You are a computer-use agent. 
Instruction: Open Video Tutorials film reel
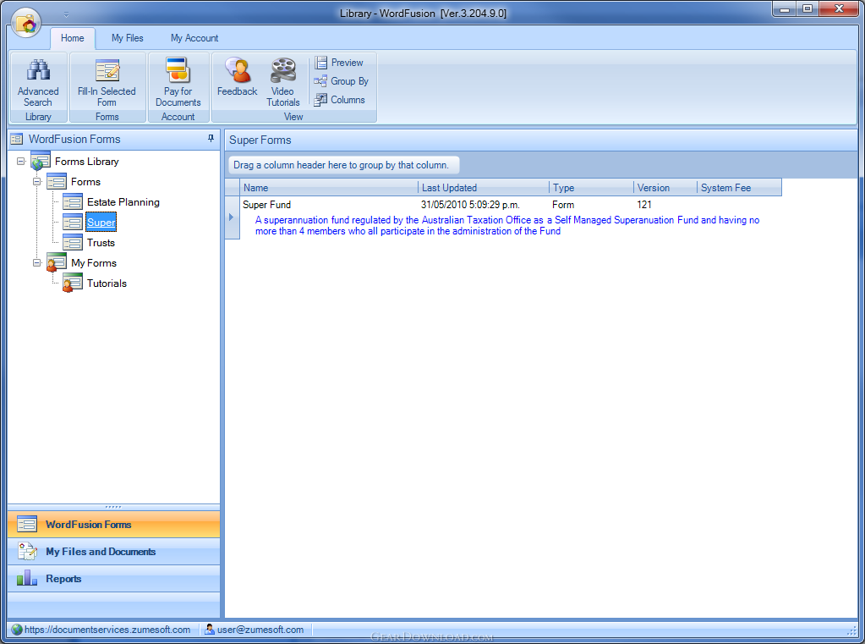(283, 82)
